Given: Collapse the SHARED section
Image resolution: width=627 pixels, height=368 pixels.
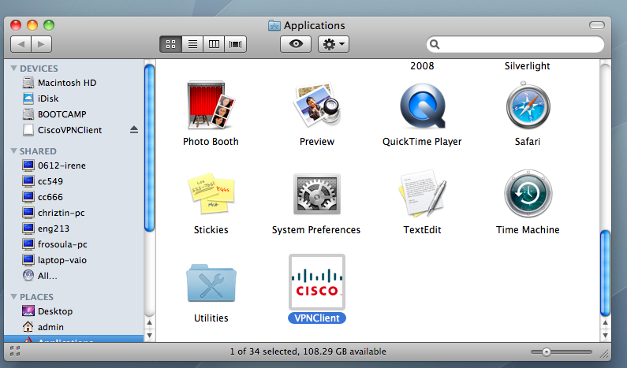Looking at the screenshot, I should (14, 151).
